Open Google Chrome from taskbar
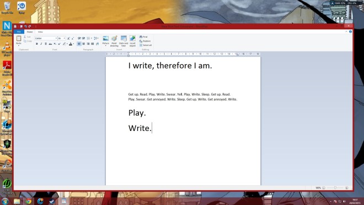The height and width of the screenshot is (205, 364). [x=29, y=201]
